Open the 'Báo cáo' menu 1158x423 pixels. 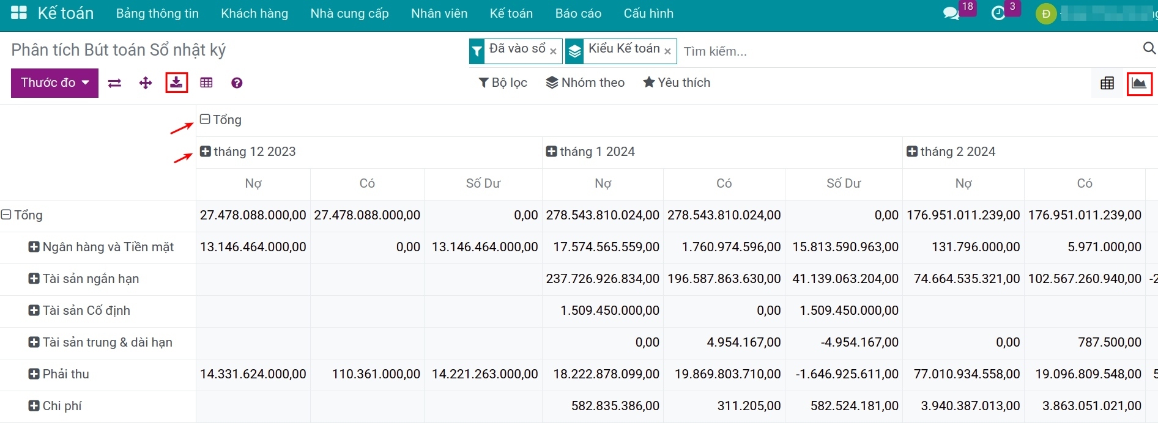(x=578, y=13)
